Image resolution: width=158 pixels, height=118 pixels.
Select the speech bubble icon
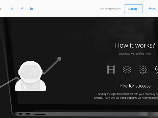(157, 69)
